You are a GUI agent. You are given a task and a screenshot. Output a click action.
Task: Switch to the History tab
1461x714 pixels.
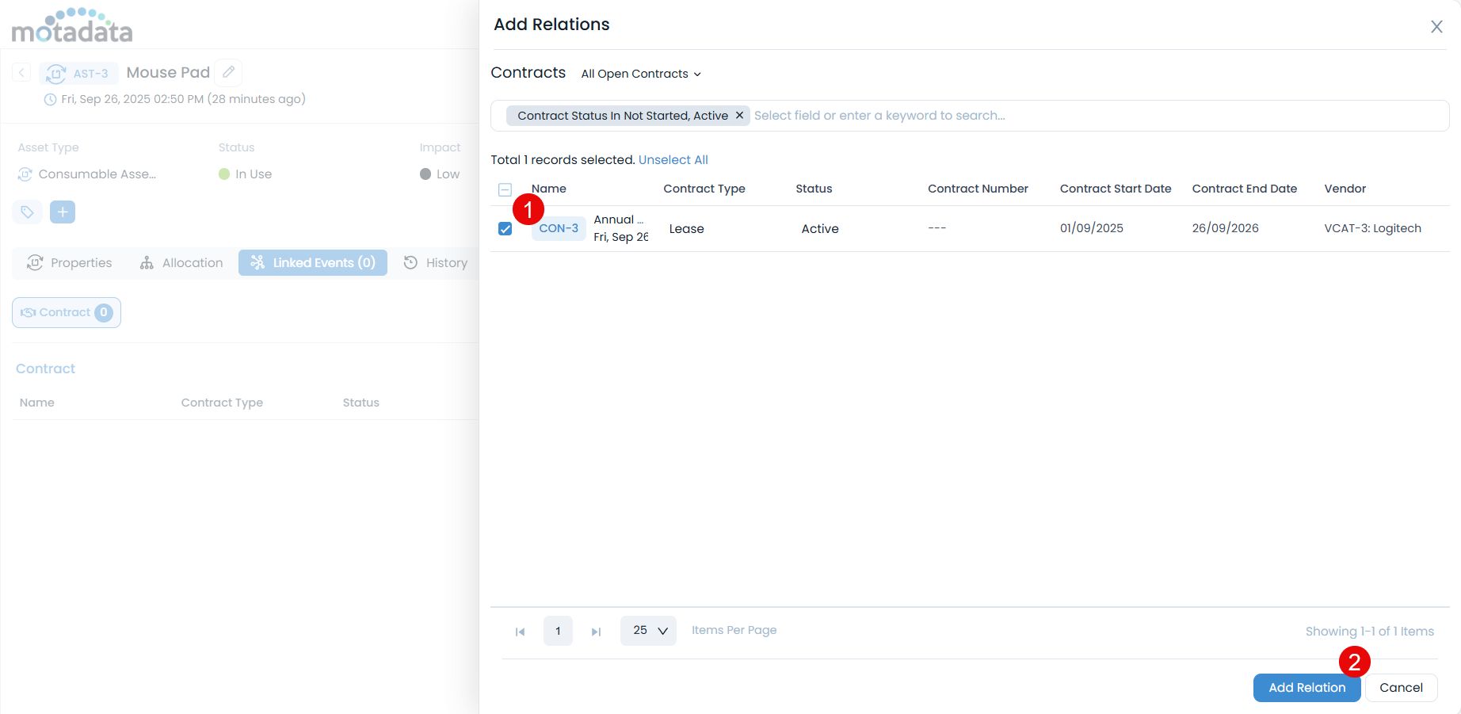click(x=435, y=263)
